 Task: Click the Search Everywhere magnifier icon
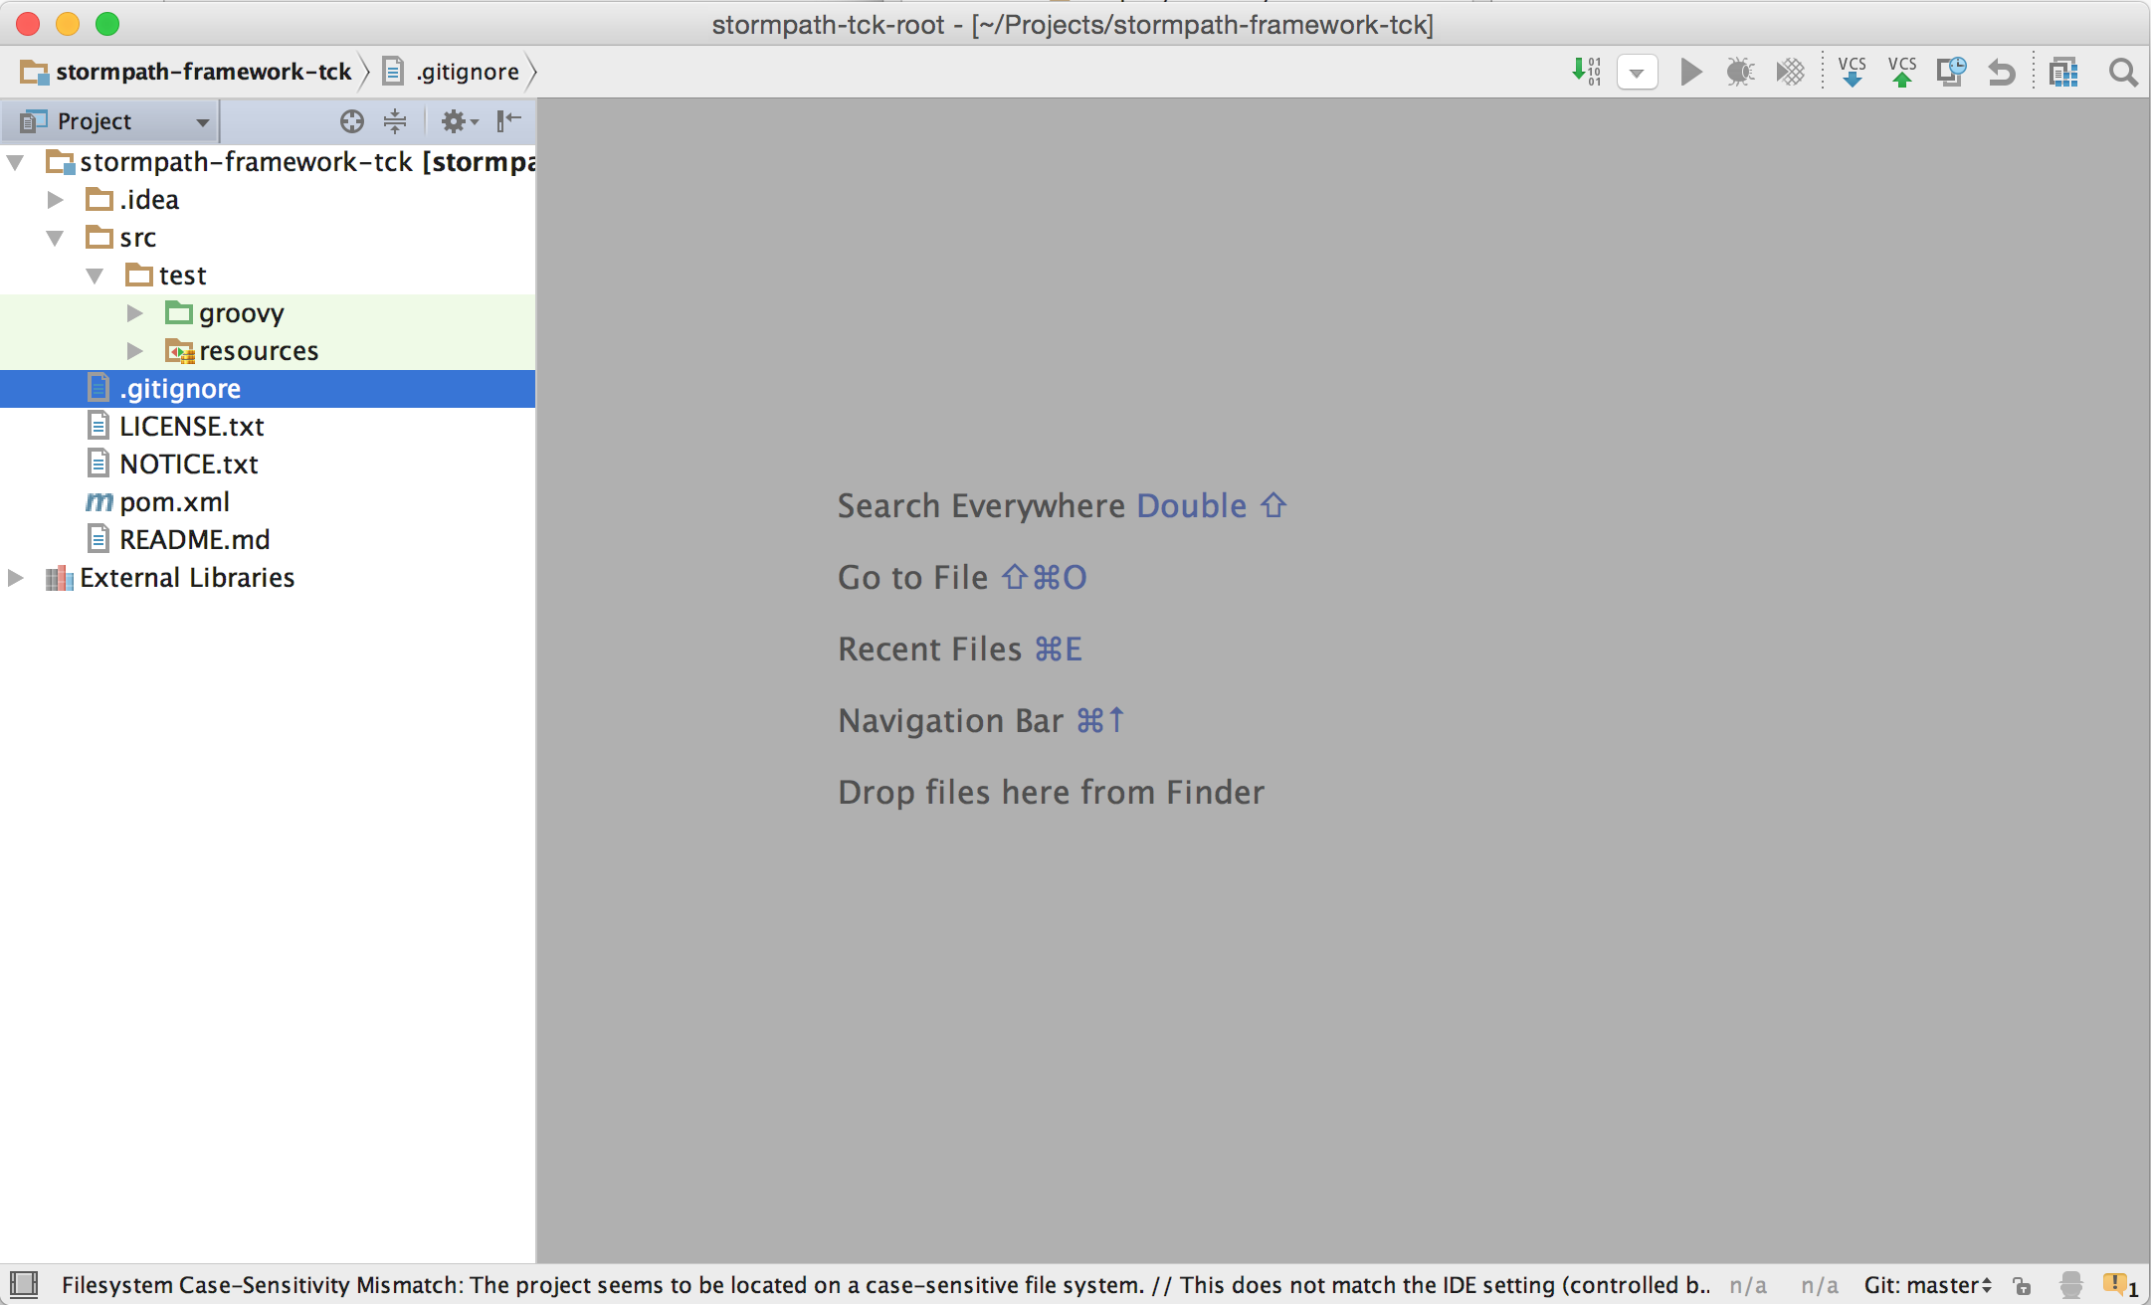point(2122,72)
